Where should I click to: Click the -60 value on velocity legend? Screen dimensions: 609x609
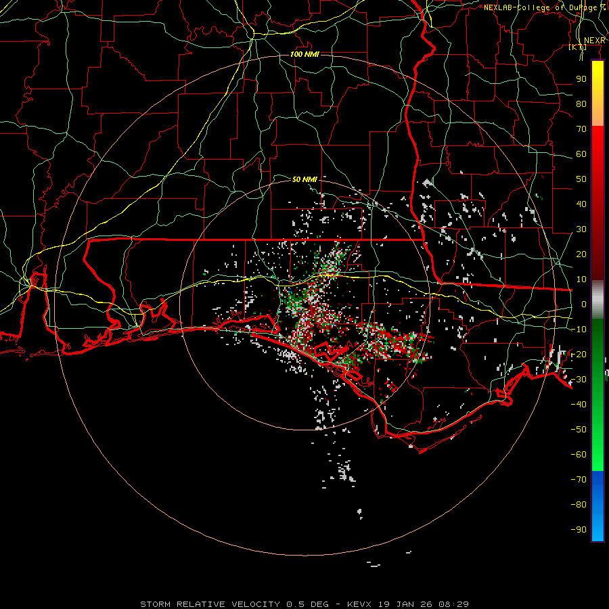click(x=579, y=455)
